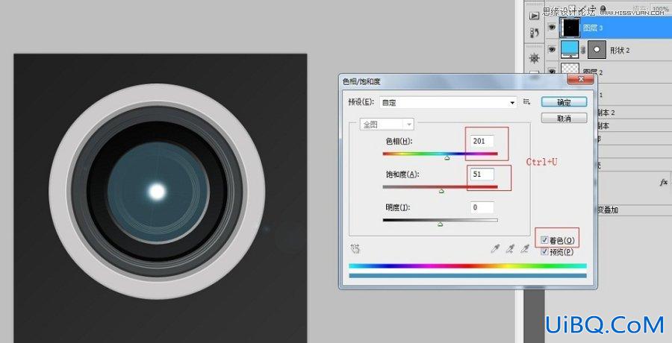Click the 取消 button
Viewport: 672px width, 343px height.
[x=564, y=119]
